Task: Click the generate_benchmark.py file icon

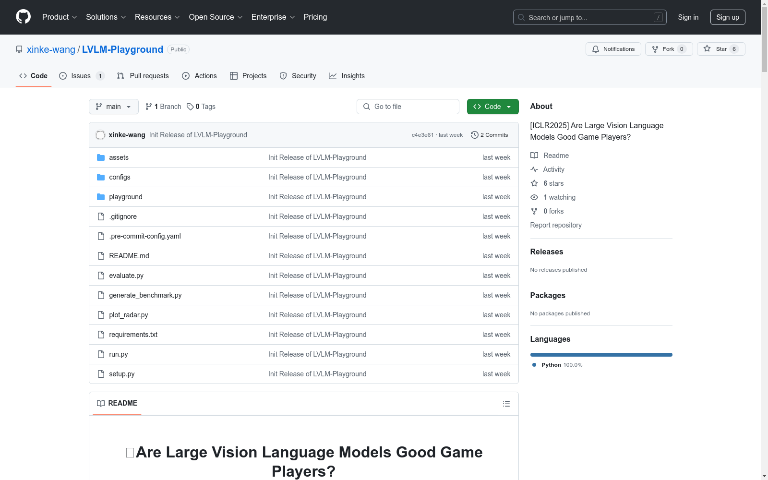Action: point(101,295)
